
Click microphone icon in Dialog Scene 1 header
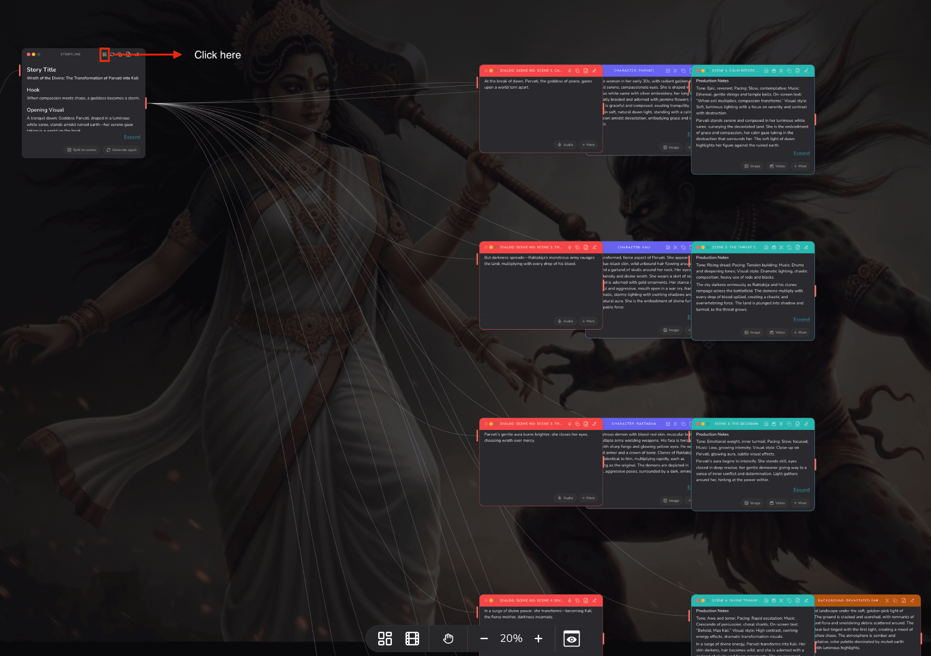coord(570,70)
